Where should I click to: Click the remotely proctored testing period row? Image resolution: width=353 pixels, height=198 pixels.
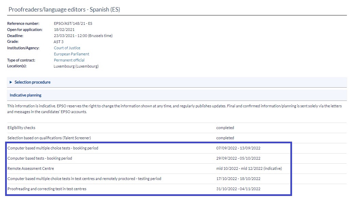click(84, 179)
